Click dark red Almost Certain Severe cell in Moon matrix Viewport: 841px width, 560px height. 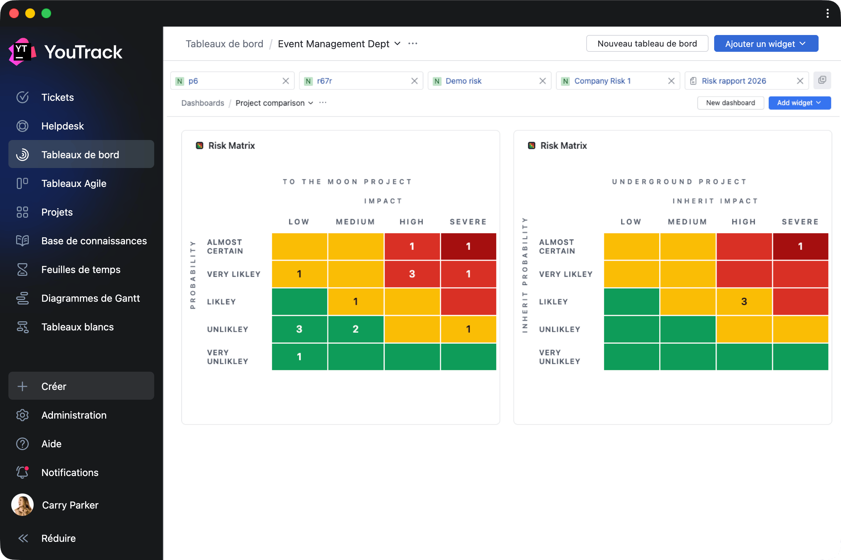point(468,246)
